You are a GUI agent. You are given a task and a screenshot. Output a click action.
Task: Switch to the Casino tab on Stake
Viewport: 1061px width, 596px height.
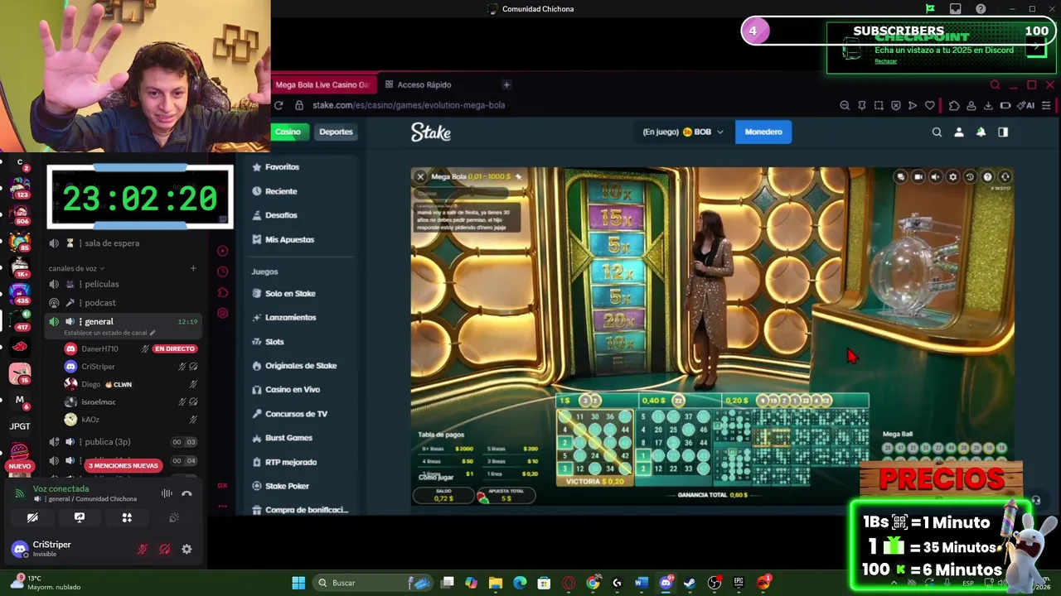pyautogui.click(x=288, y=132)
